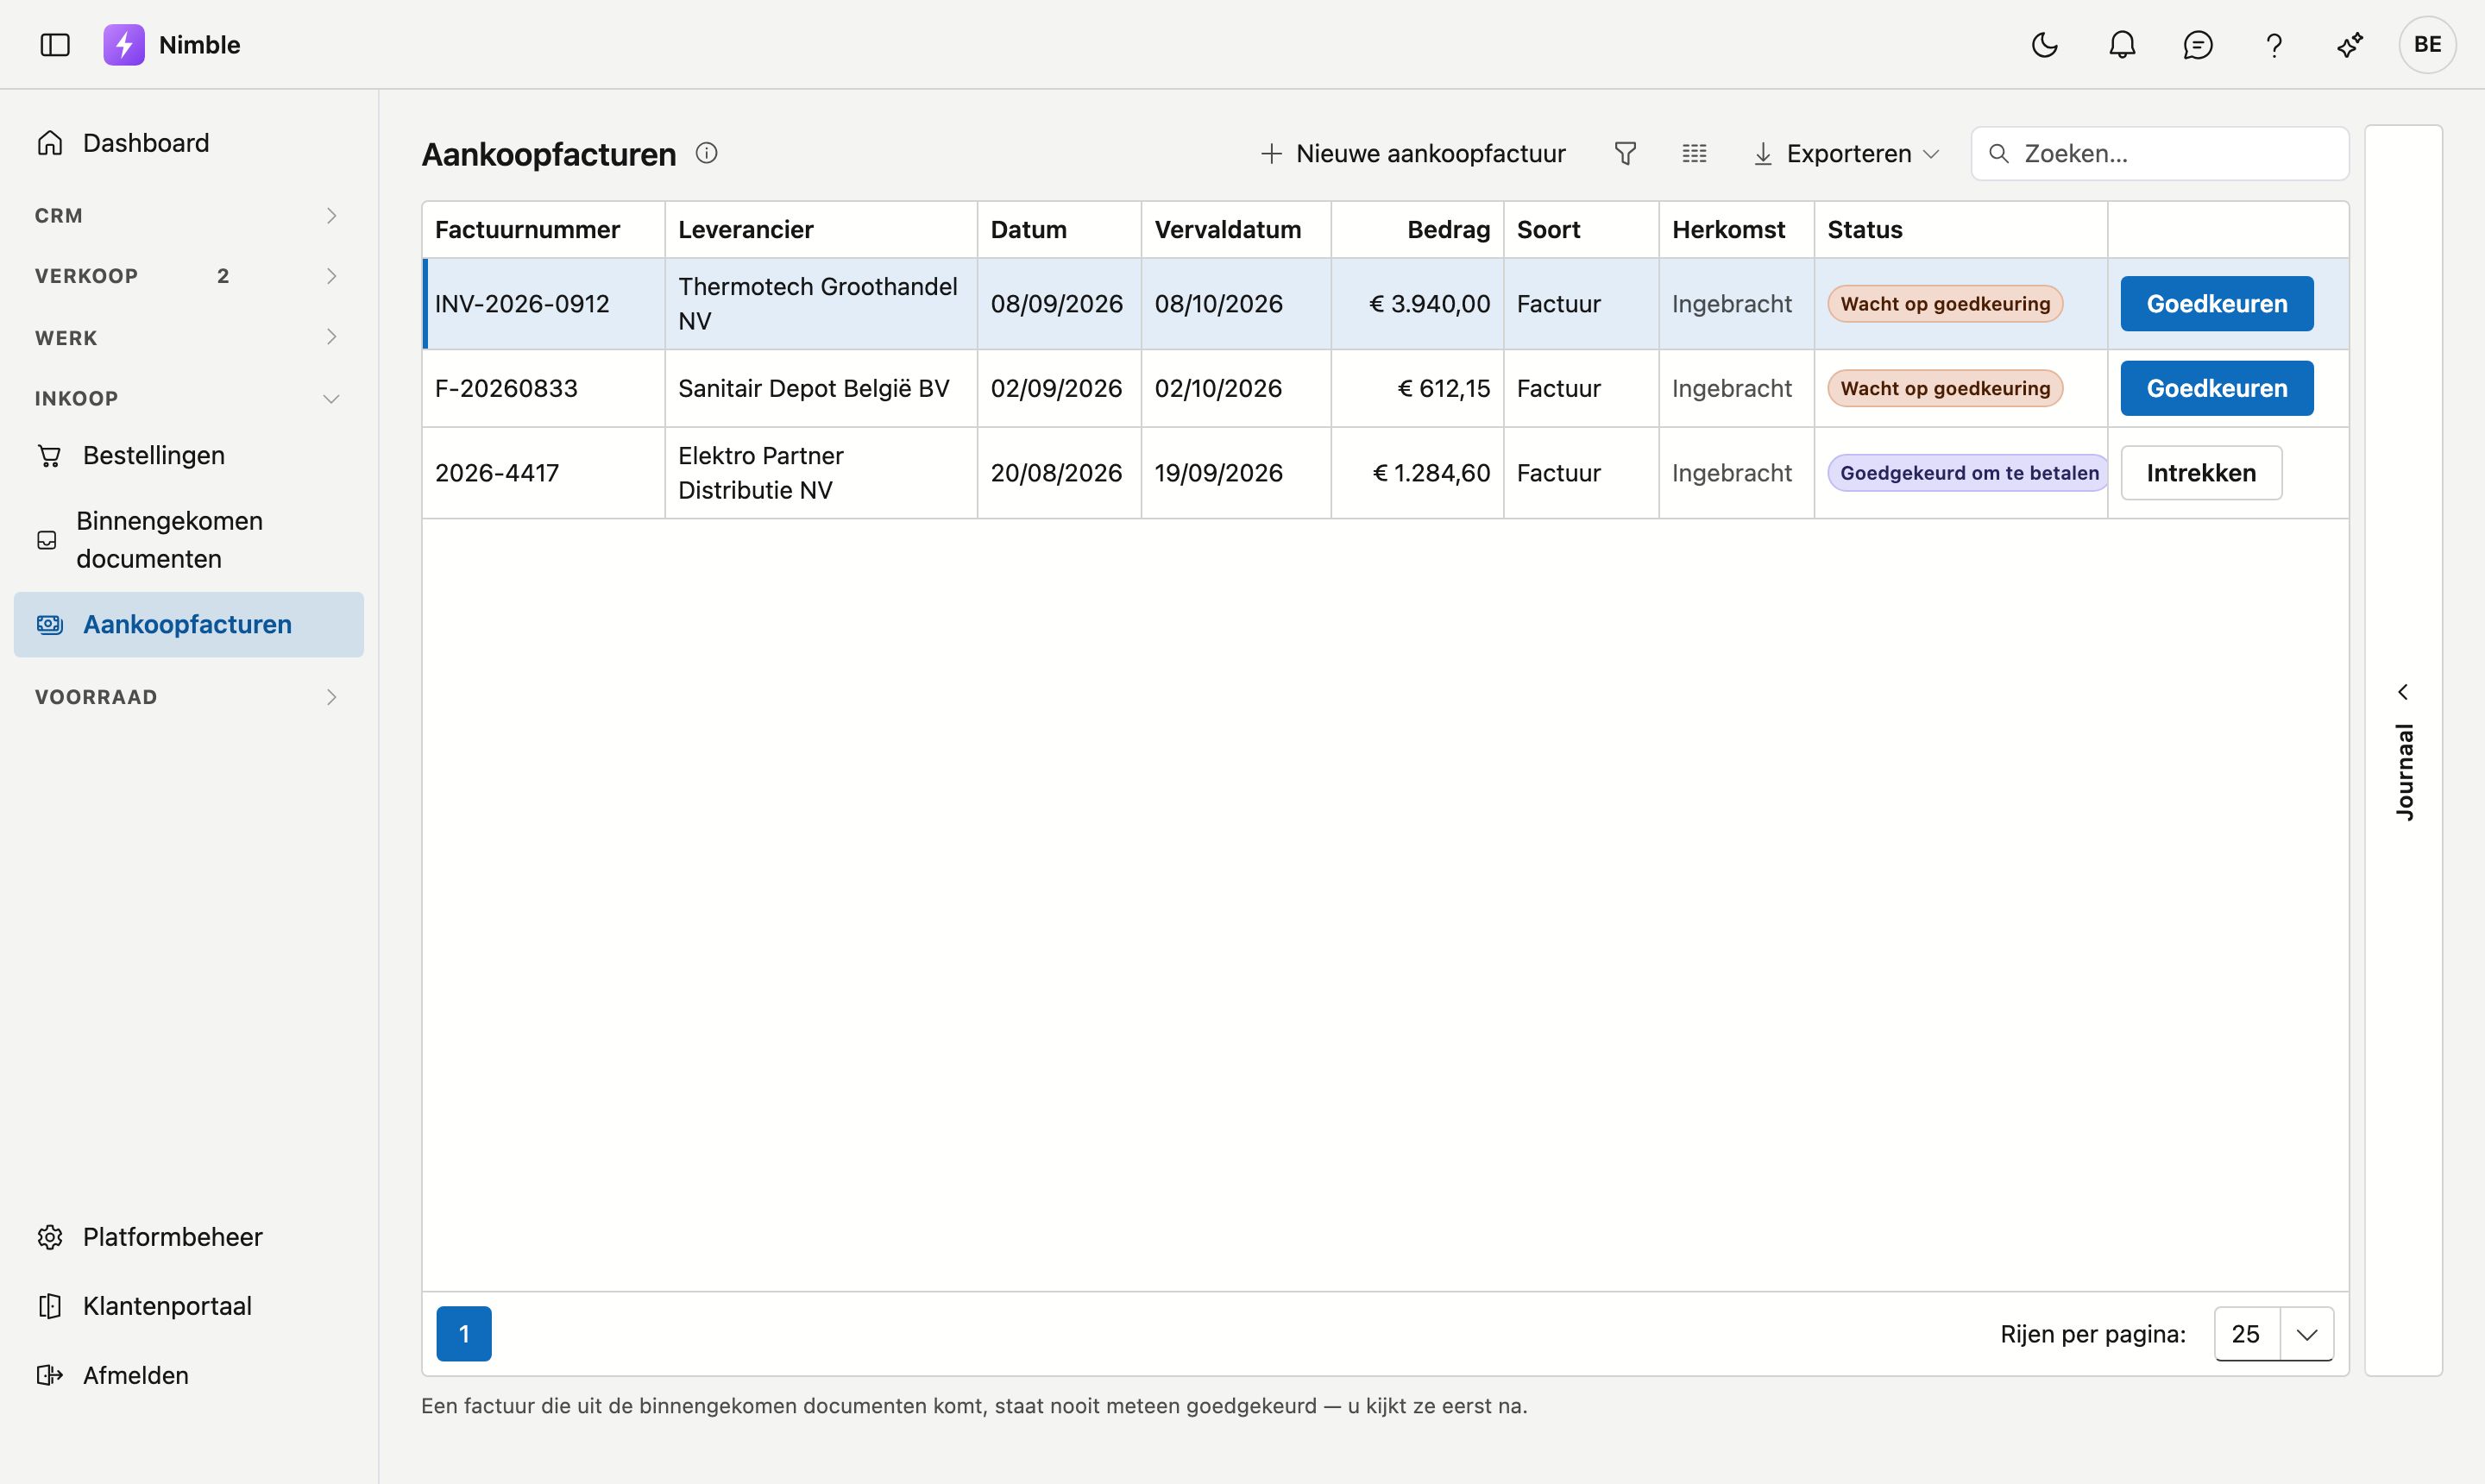This screenshot has height=1484, width=2485.
Task: Expand the VERKOOP section
Action: pos(189,276)
